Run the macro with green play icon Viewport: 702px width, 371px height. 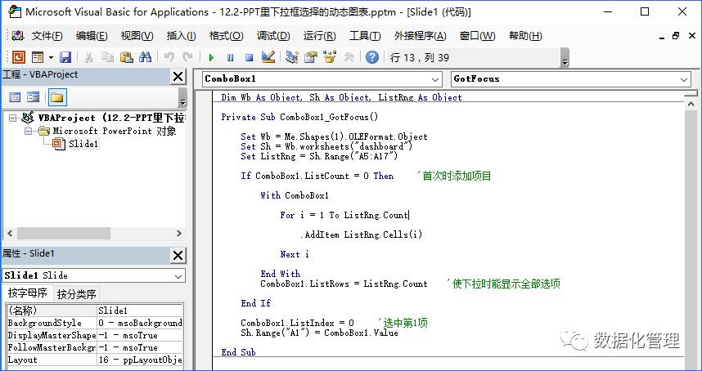212,57
